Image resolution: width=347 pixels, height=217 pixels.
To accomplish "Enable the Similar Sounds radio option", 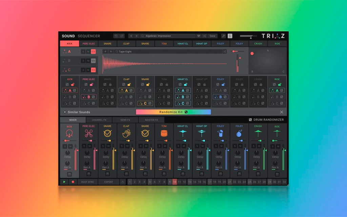I will click(x=65, y=112).
